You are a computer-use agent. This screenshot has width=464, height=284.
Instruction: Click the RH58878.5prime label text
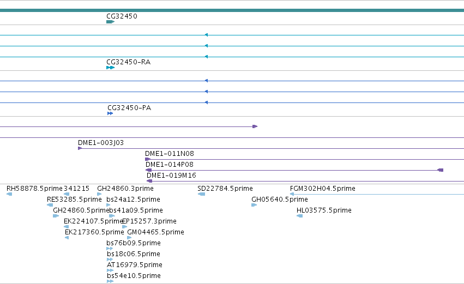[34, 189]
